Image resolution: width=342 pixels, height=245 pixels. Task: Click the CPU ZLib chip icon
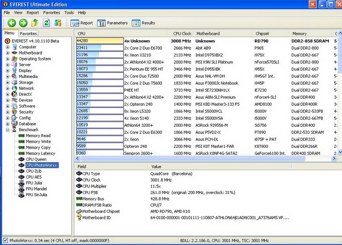(21, 171)
